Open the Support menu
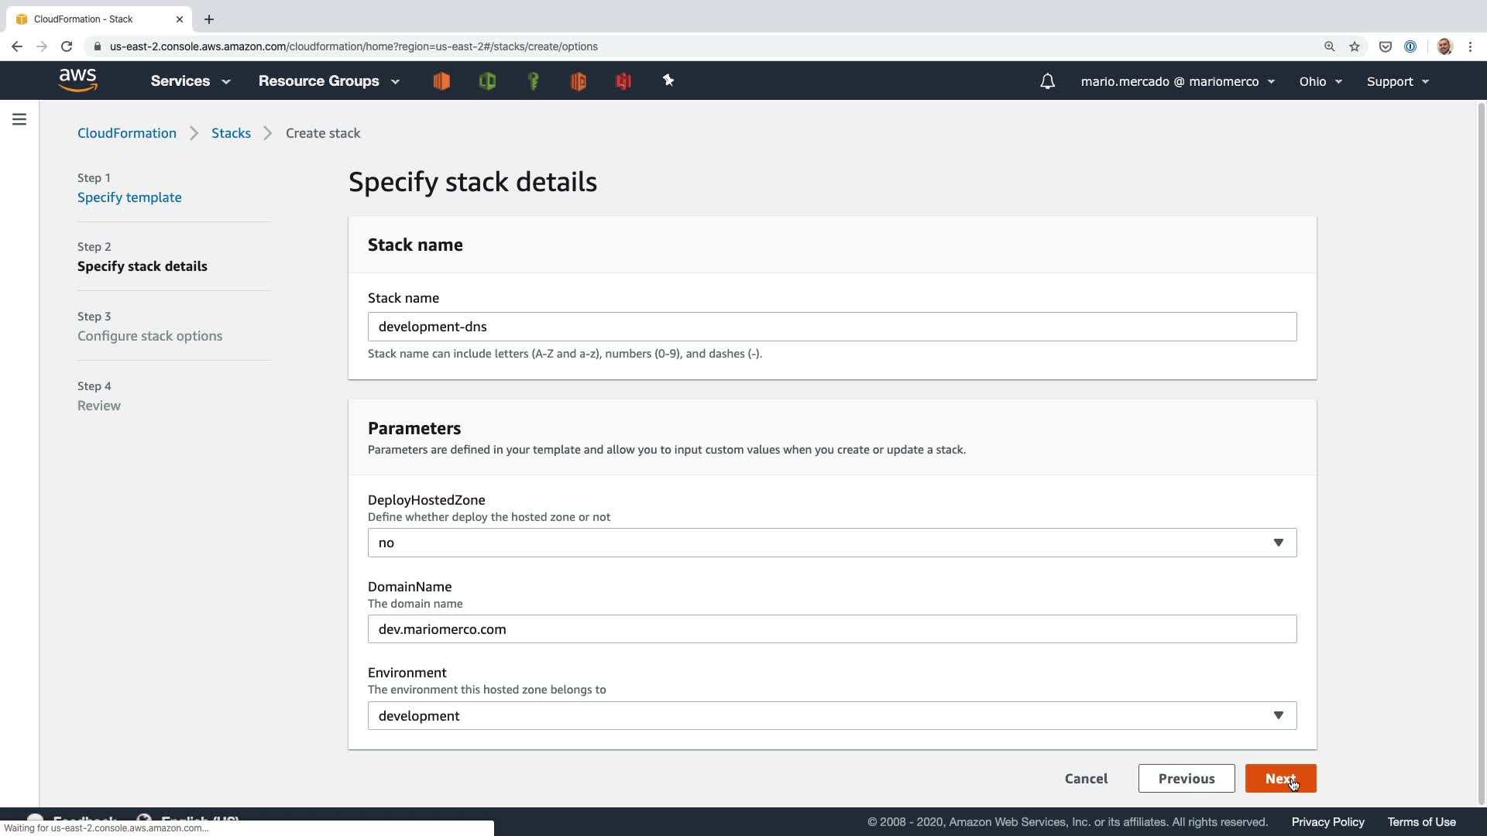This screenshot has width=1487, height=836. tap(1397, 81)
